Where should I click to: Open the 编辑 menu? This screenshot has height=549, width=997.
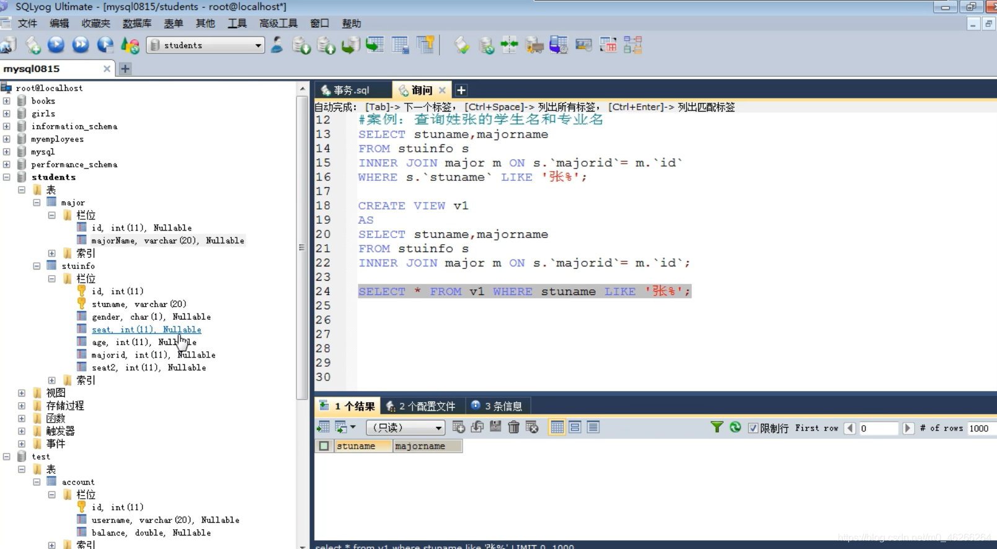[x=60, y=24]
